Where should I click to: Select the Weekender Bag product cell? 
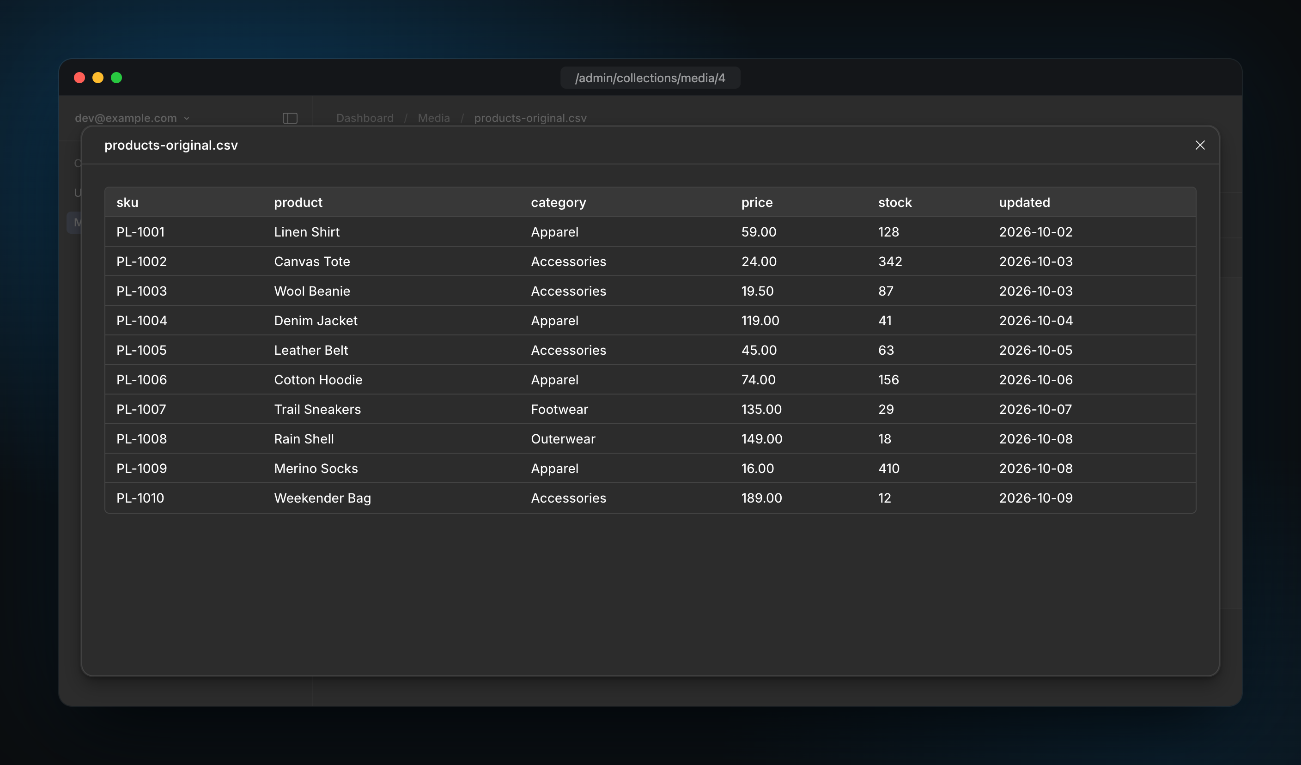click(322, 498)
